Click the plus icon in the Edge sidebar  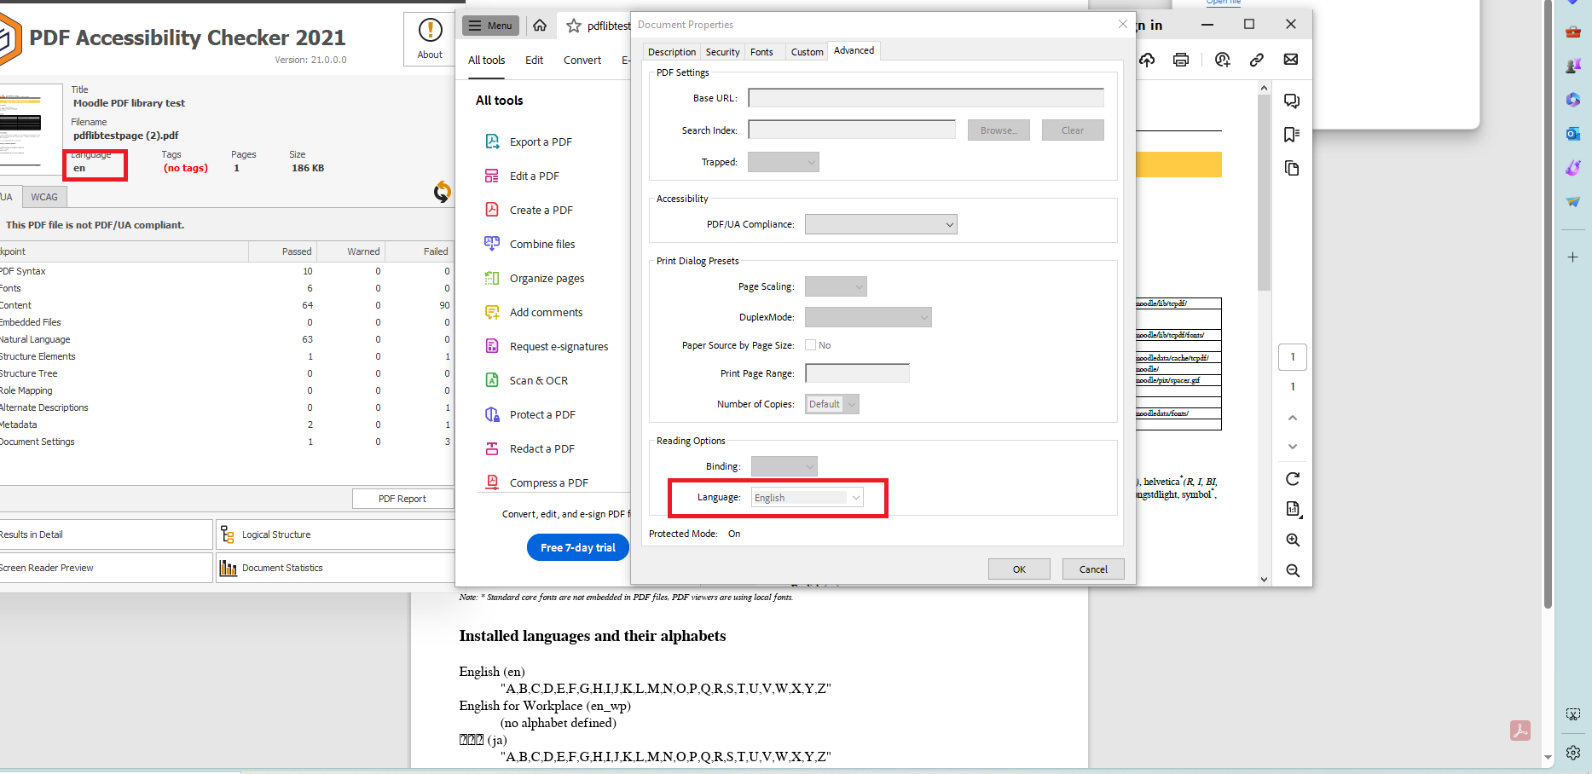1573,257
